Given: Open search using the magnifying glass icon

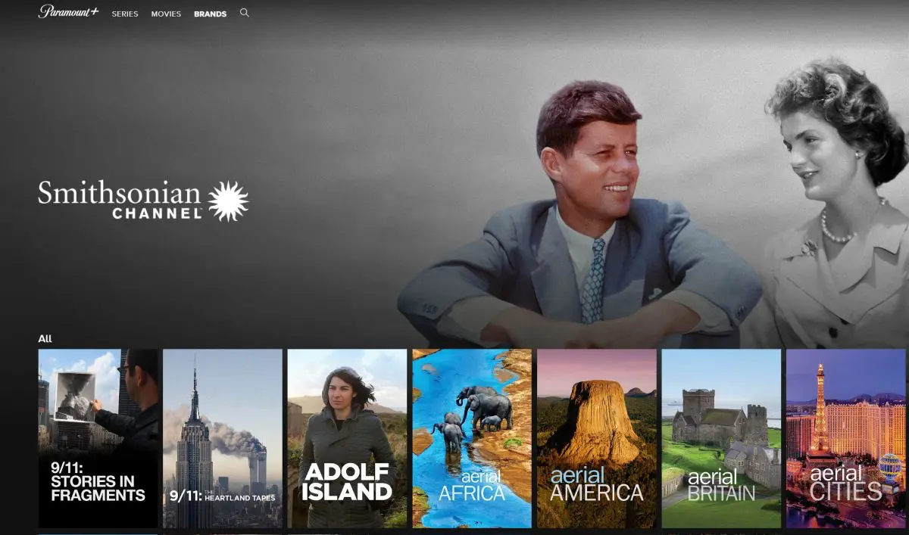Looking at the screenshot, I should click(x=243, y=13).
